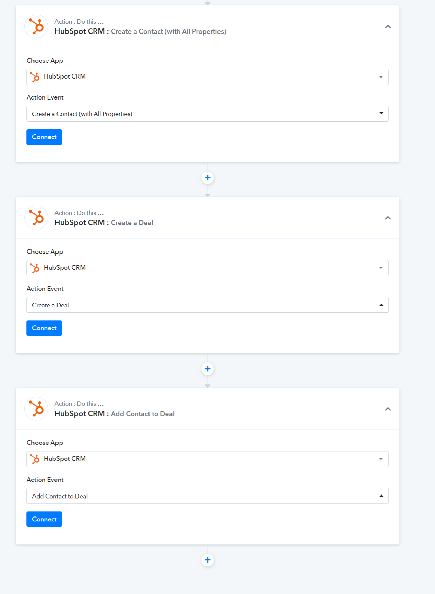
Task: Add a step after Create a Deal action
Action: pos(208,369)
